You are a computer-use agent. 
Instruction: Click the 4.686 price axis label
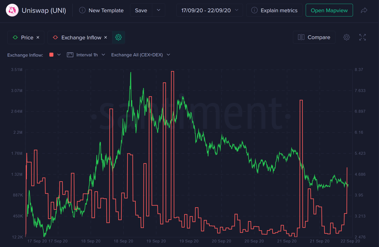click(x=360, y=174)
